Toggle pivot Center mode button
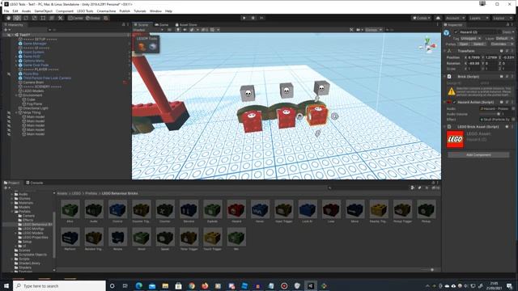Image resolution: width=518 pixels, height=291 pixels. coord(75,18)
